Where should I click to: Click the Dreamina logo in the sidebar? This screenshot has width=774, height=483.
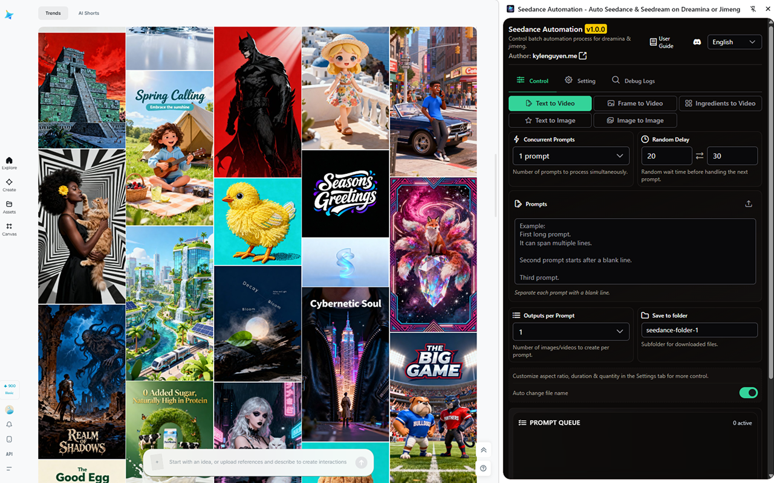(9, 15)
